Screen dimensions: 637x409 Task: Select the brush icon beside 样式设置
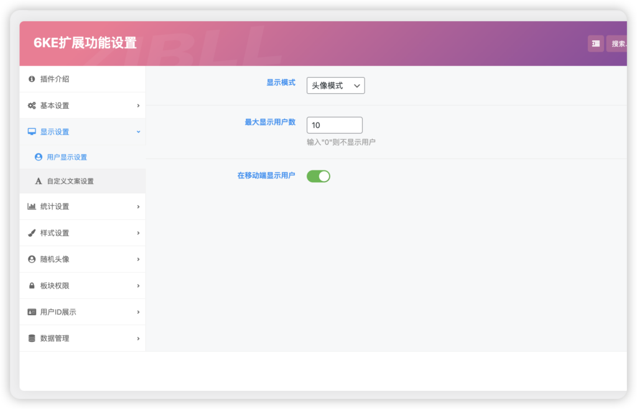coord(31,232)
